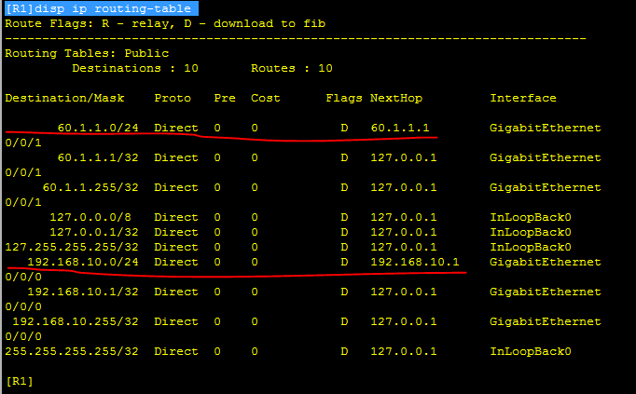Click the "Cost" column header
This screenshot has height=394, width=636.
266,98
